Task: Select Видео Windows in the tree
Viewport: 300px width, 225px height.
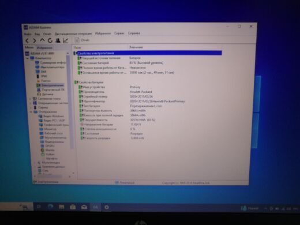Action: 51,116
